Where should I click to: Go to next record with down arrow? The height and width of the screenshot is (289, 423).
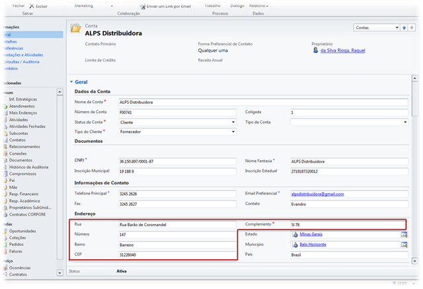pos(412,28)
